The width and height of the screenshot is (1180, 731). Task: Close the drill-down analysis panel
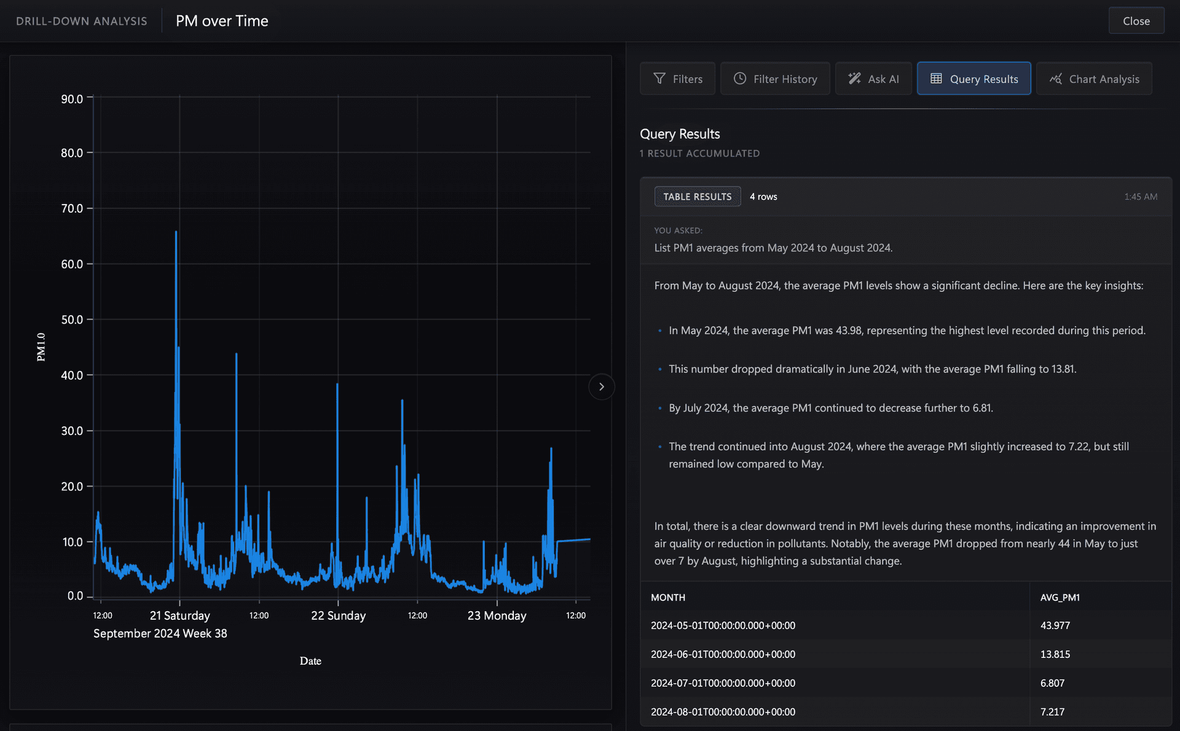tap(1136, 21)
